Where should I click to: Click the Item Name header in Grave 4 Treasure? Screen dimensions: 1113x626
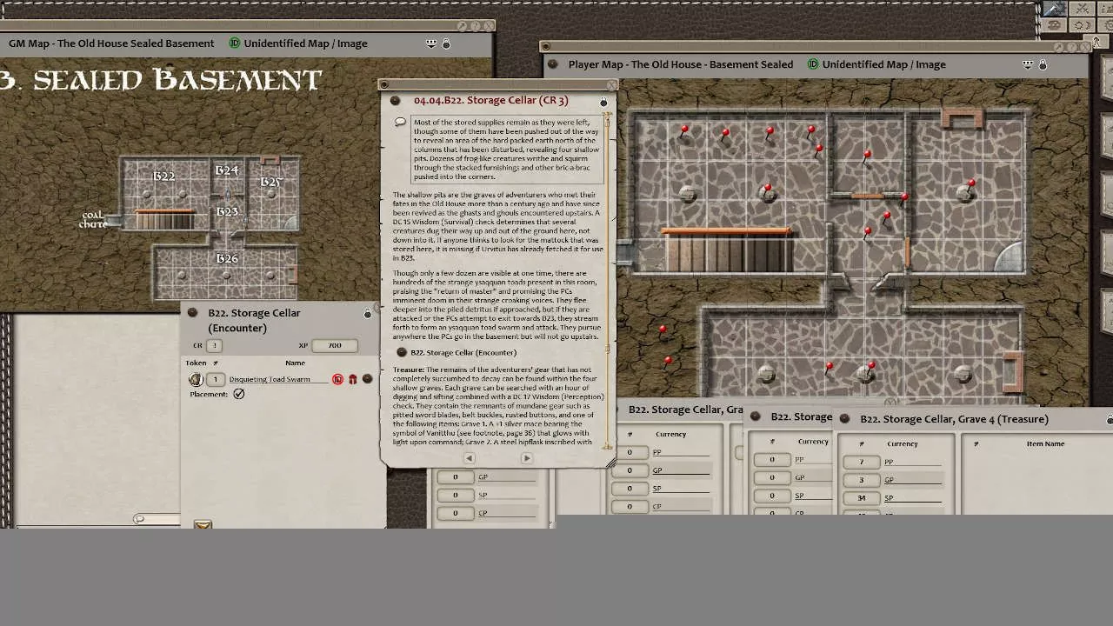tap(1045, 443)
